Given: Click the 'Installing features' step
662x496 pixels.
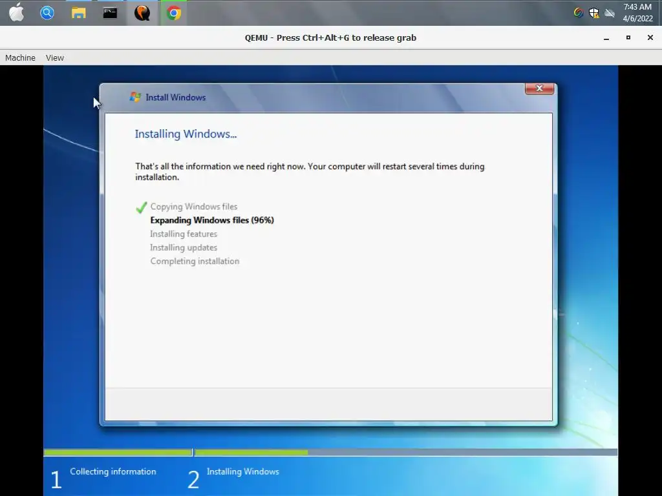Looking at the screenshot, I should point(184,234).
